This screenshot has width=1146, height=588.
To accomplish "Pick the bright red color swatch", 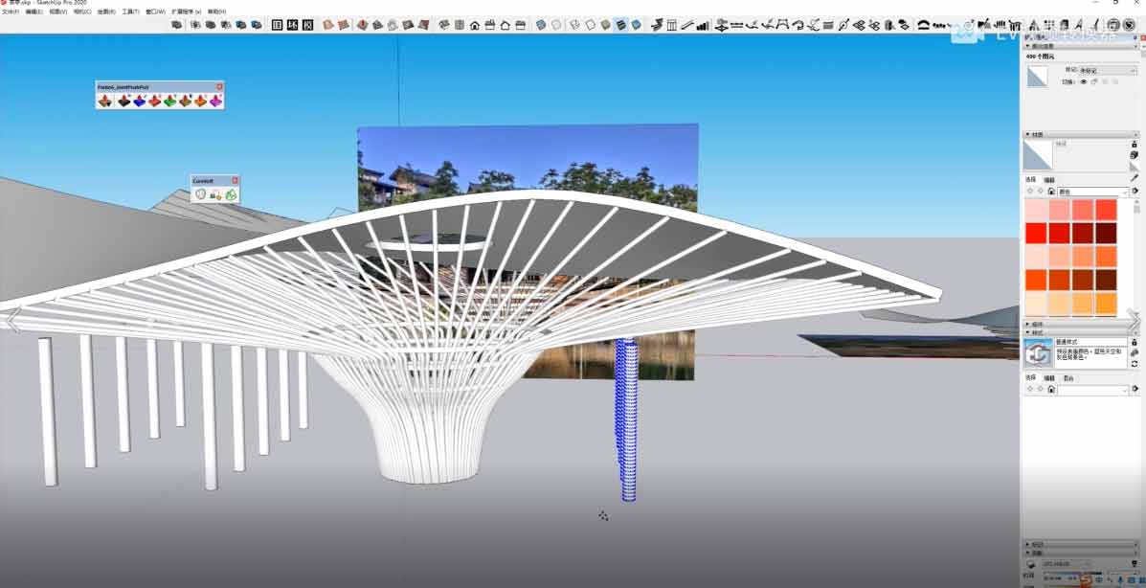I will (x=1036, y=233).
